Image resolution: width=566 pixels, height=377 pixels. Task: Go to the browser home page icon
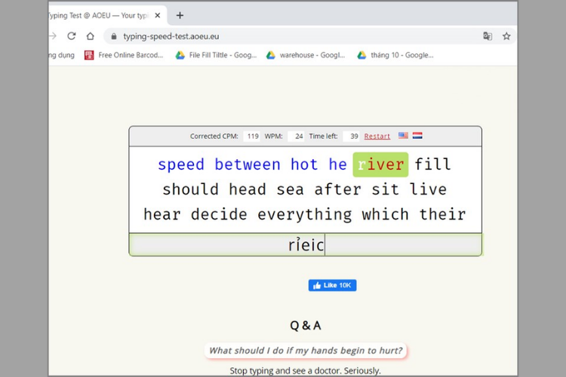coord(91,36)
